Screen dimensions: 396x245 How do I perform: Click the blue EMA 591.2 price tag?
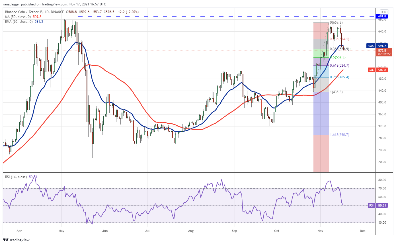coord(377,45)
